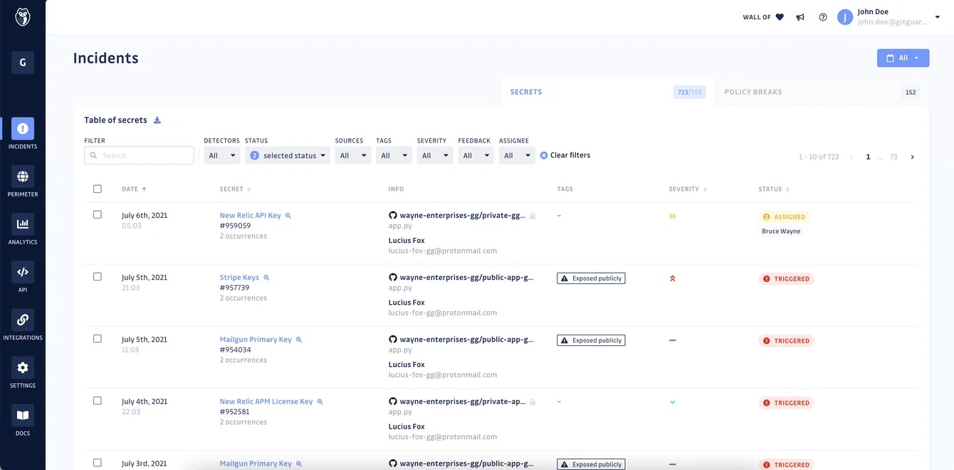Click the Wall of love heart icon
Image resolution: width=954 pixels, height=470 pixels.
780,17
